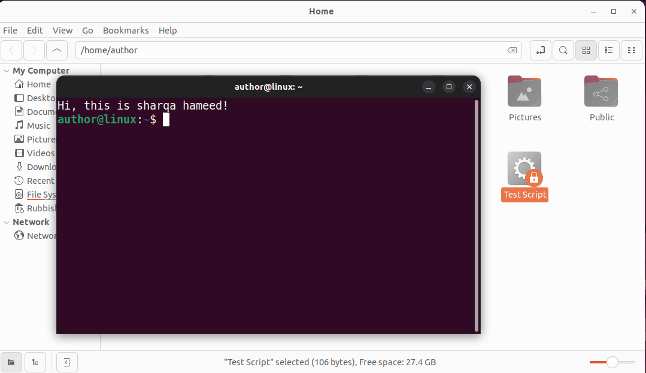Toggle location entry mode button
646x373 pixels.
coord(541,50)
